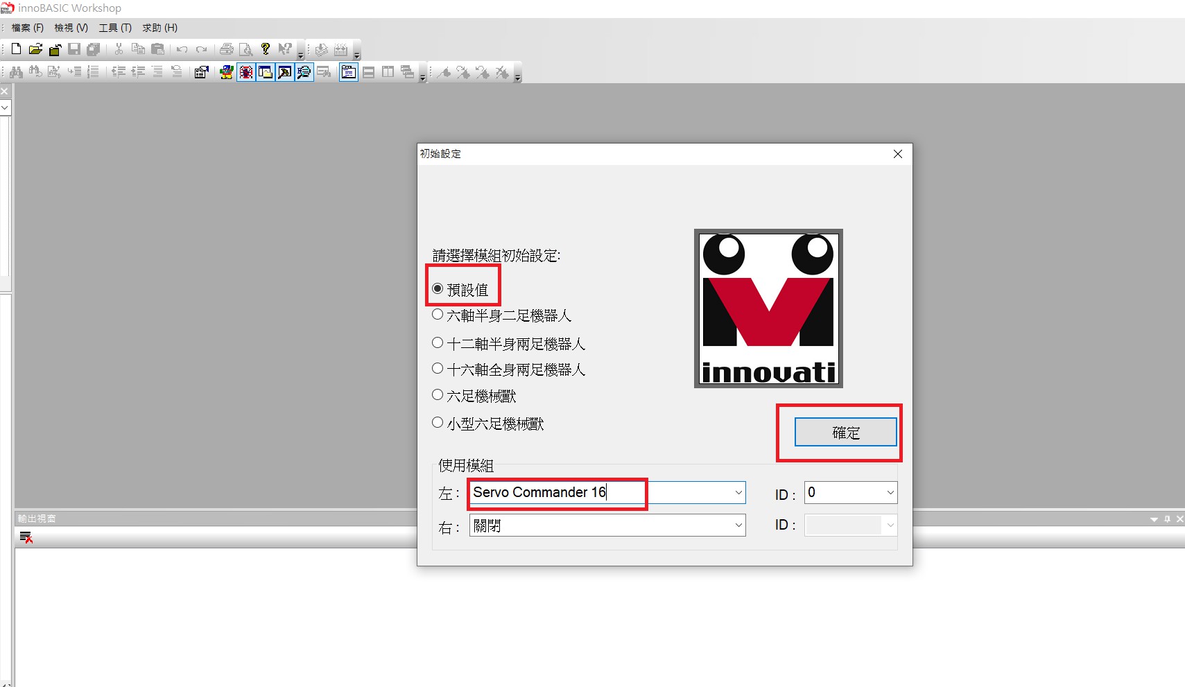
Task: Open the left side panel dropdown arrow
Action: pos(5,108)
